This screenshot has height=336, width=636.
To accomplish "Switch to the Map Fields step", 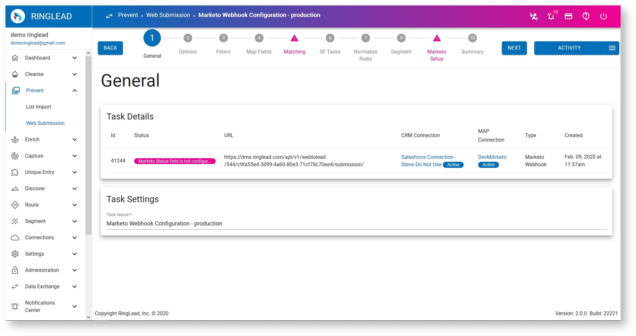I will pyautogui.click(x=259, y=38).
